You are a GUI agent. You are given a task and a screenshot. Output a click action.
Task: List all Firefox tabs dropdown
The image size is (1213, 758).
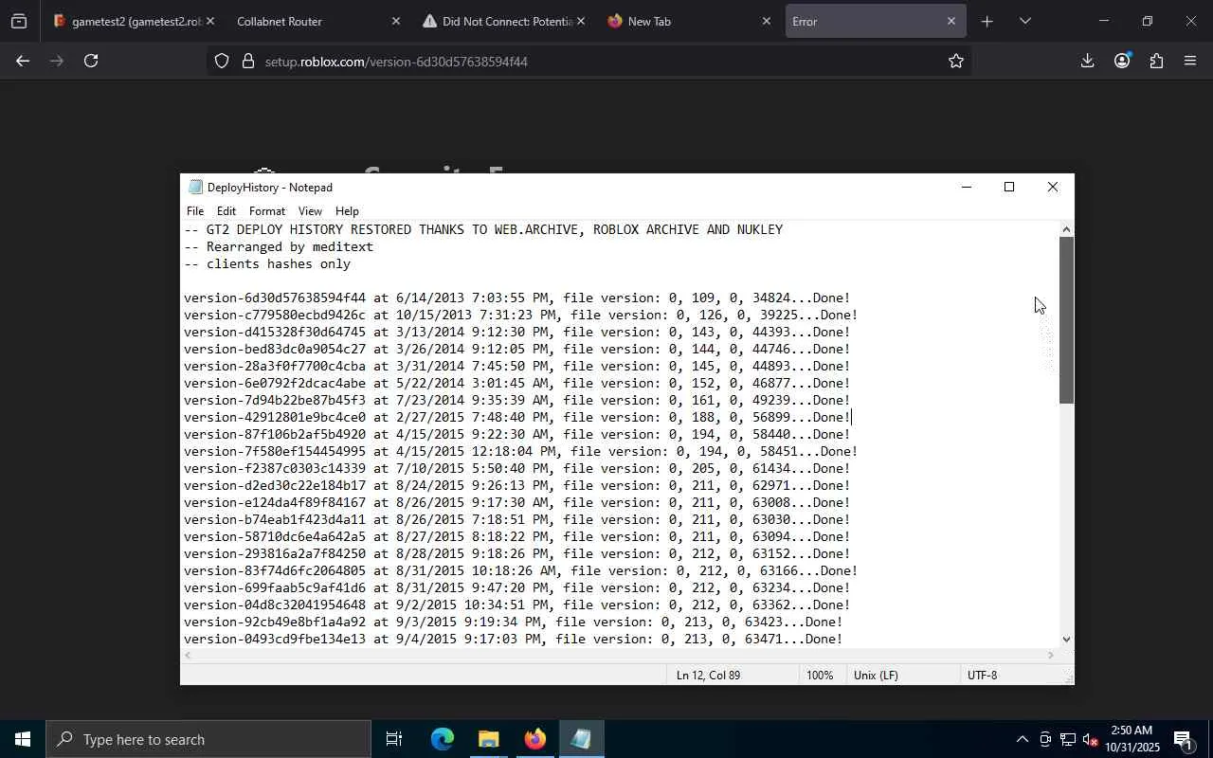(1024, 21)
